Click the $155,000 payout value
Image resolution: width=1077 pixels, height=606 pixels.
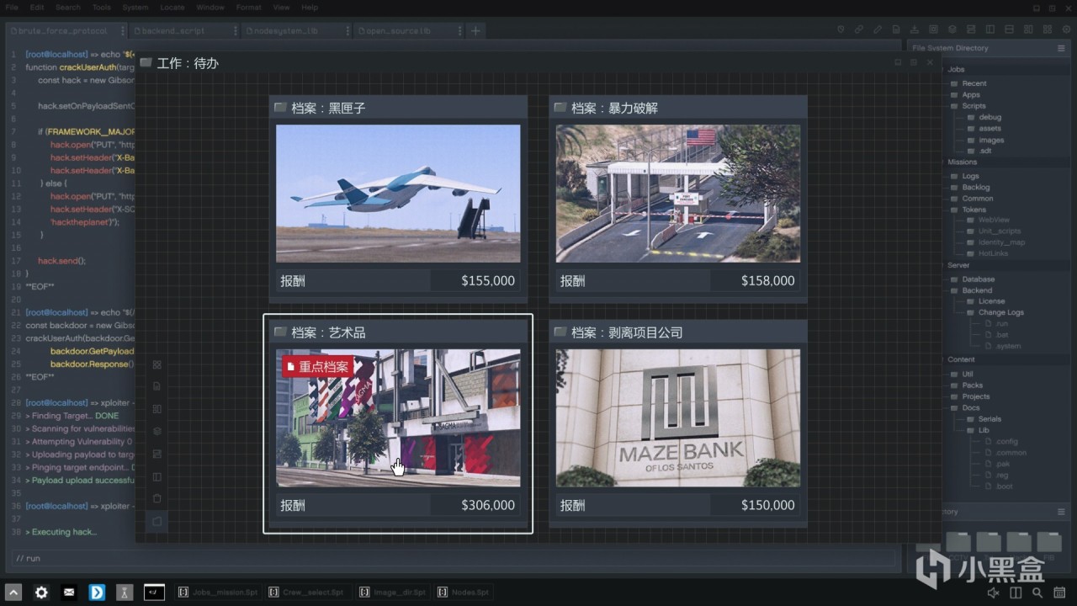[488, 281]
